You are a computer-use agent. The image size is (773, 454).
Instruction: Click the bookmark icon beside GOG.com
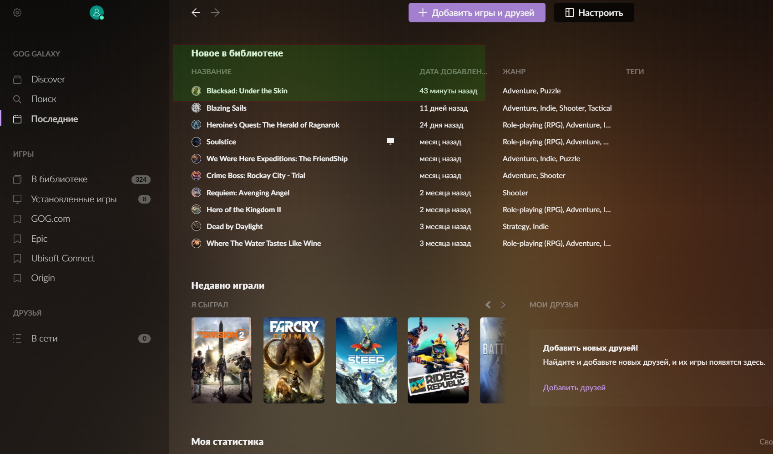tap(17, 219)
